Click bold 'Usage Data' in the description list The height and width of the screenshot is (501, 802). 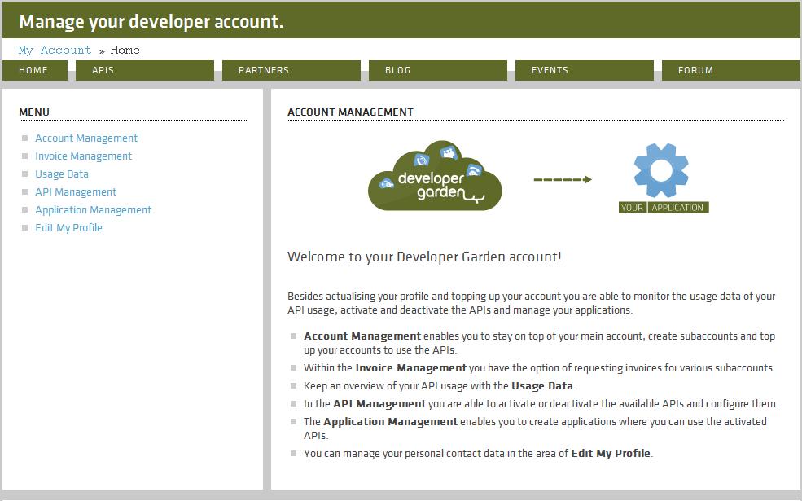(x=542, y=386)
